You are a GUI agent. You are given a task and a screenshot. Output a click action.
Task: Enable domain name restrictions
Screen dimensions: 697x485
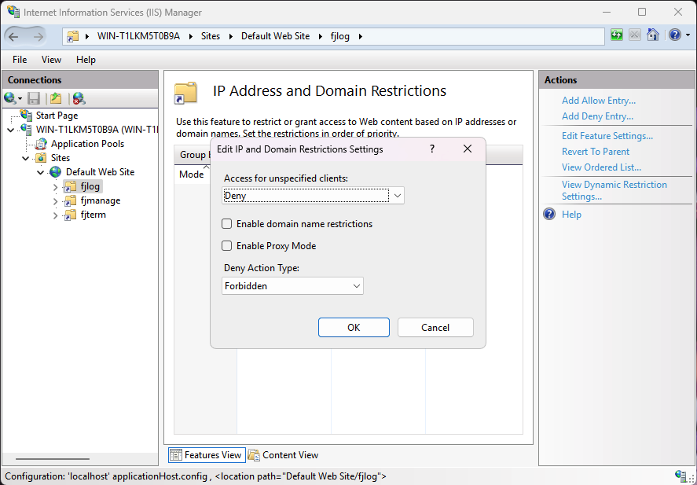tap(226, 223)
